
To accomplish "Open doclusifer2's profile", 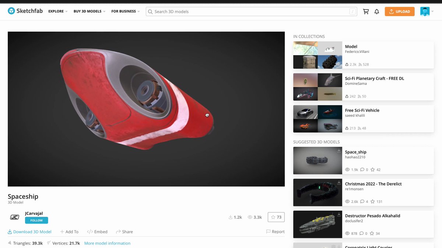I will point(354,221).
